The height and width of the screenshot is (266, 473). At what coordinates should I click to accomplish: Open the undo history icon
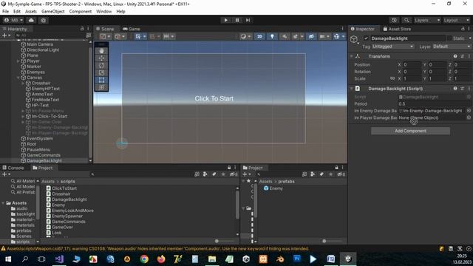point(394,20)
